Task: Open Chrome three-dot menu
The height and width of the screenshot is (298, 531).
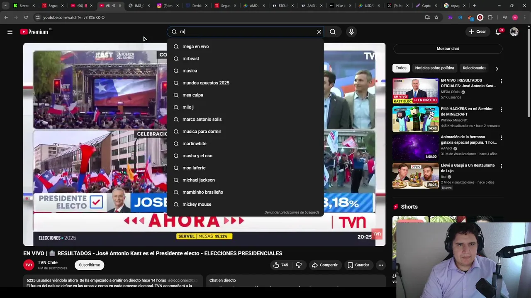Action: tap(525, 17)
